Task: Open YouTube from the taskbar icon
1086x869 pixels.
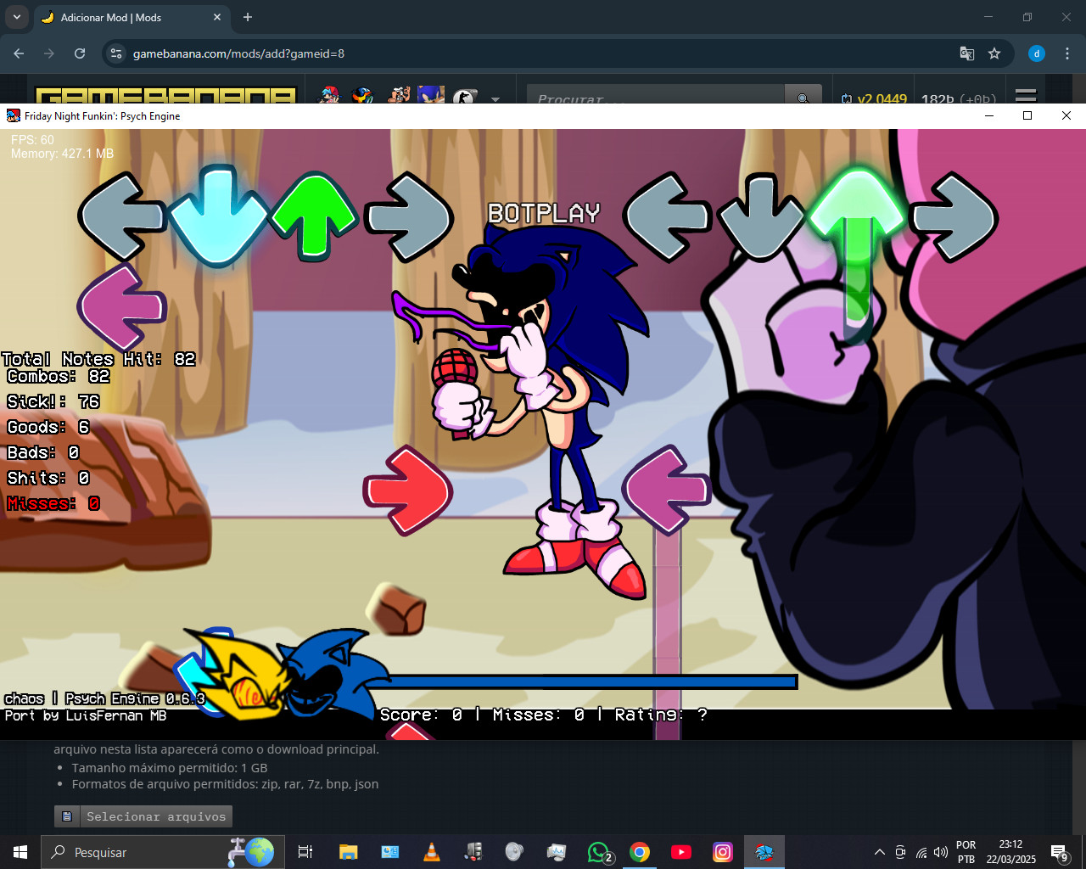Action: tap(681, 851)
